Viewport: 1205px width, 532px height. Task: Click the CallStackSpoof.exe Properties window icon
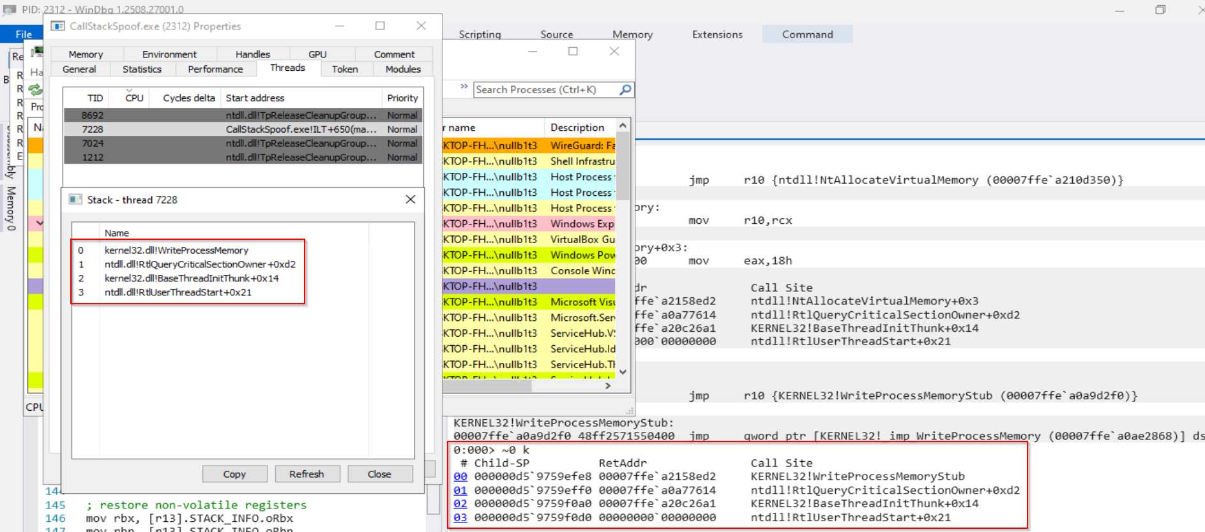(x=58, y=26)
